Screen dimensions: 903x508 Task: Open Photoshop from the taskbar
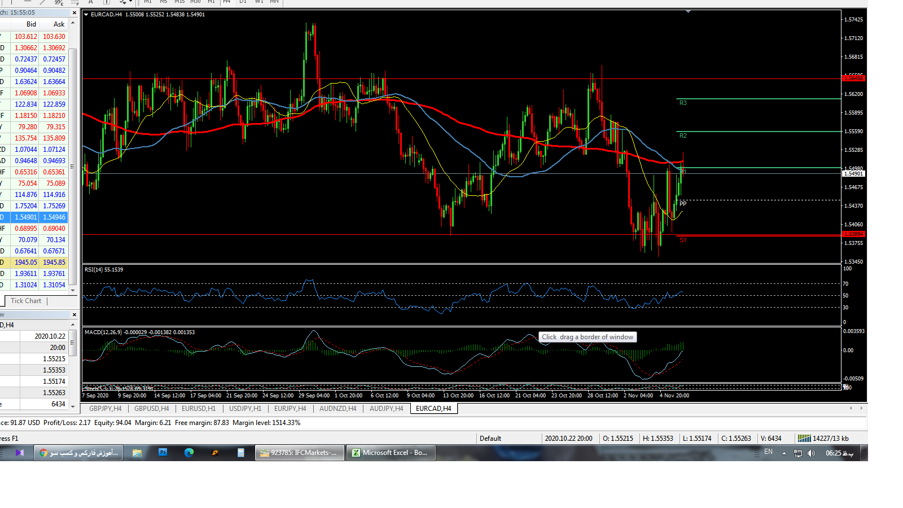[x=163, y=453]
